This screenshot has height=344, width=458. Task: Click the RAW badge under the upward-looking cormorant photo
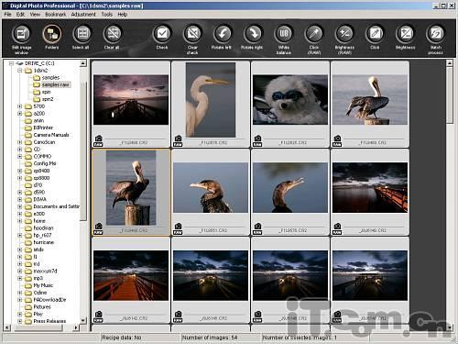tap(257, 228)
